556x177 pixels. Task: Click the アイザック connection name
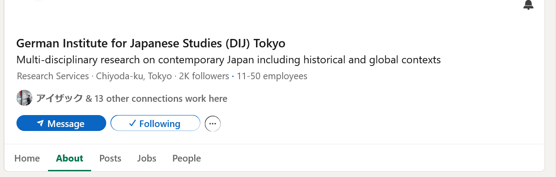[x=60, y=99]
